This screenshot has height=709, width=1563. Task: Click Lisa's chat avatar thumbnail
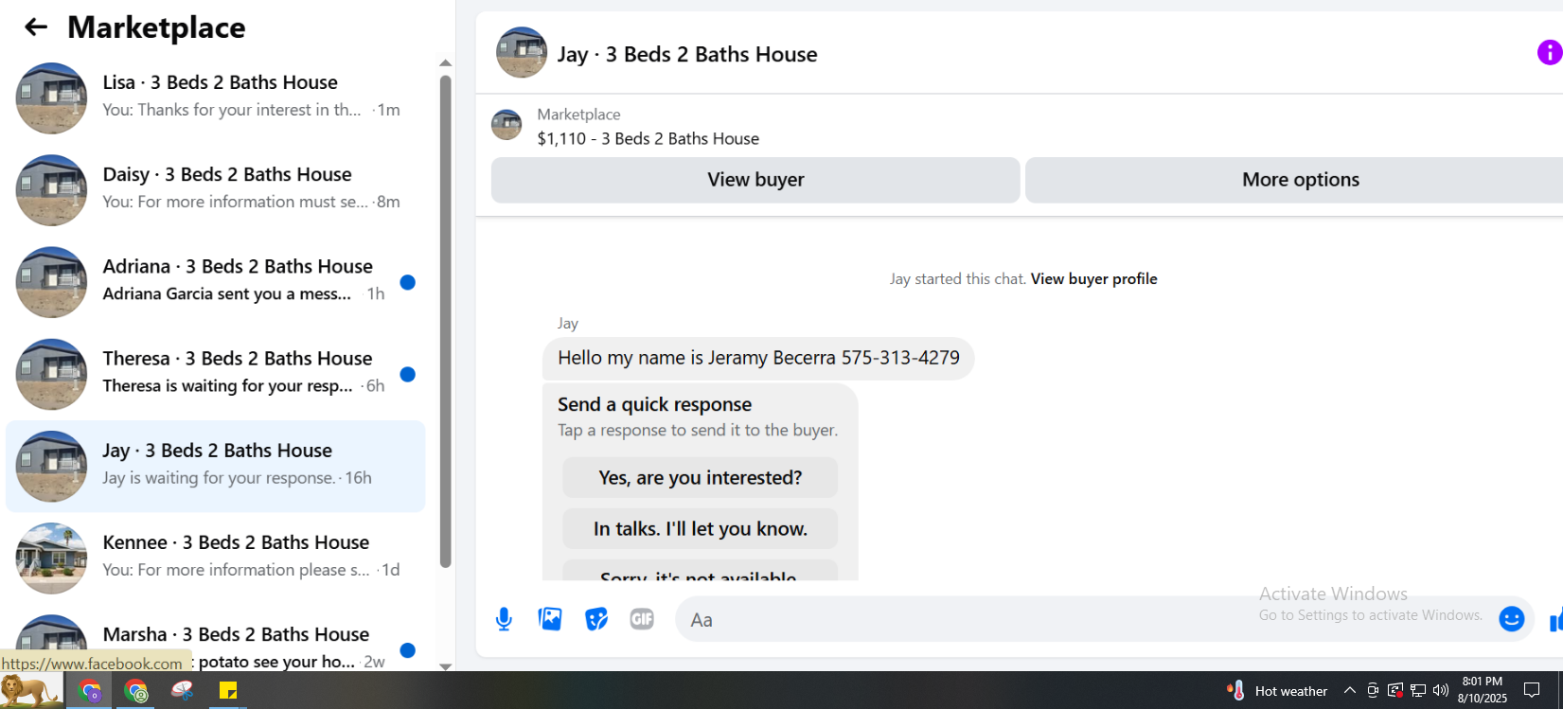click(x=51, y=97)
